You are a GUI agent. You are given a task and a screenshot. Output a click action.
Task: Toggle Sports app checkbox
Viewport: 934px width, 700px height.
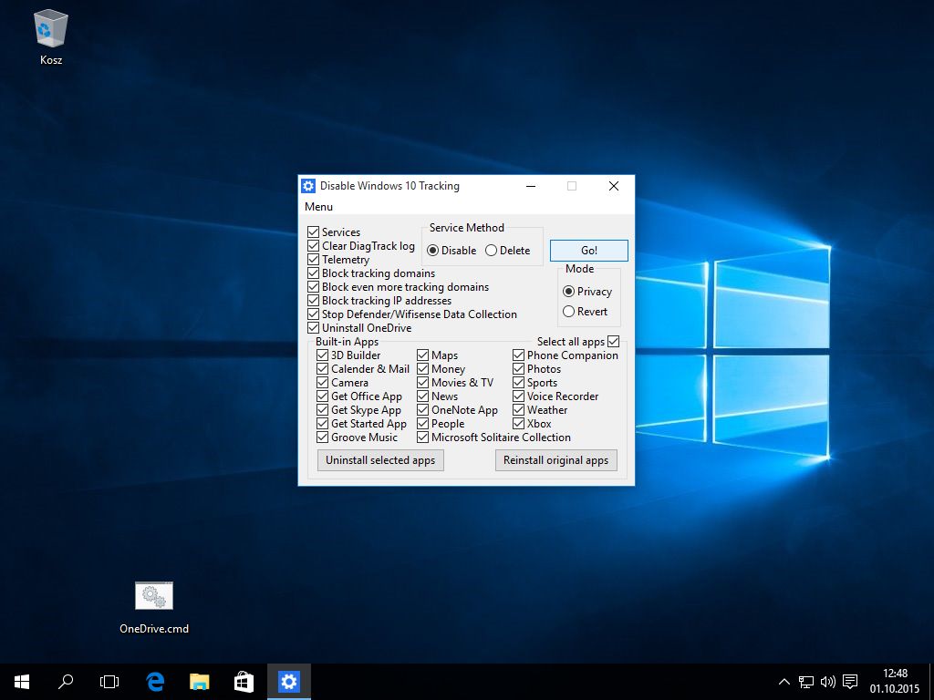tap(518, 382)
